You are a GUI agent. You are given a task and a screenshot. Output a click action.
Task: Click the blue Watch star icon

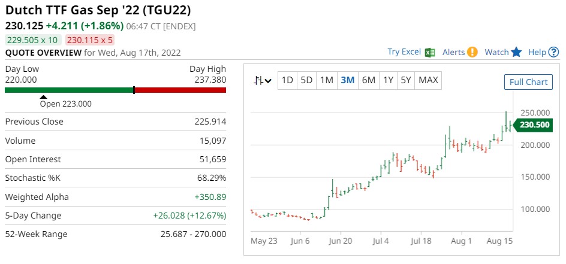[x=517, y=52]
